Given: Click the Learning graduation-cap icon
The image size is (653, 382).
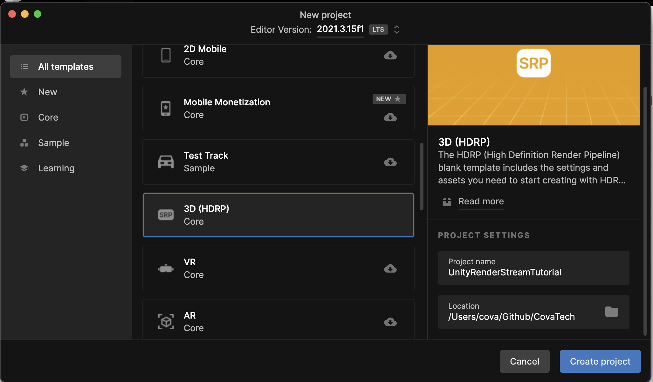Looking at the screenshot, I should [24, 168].
